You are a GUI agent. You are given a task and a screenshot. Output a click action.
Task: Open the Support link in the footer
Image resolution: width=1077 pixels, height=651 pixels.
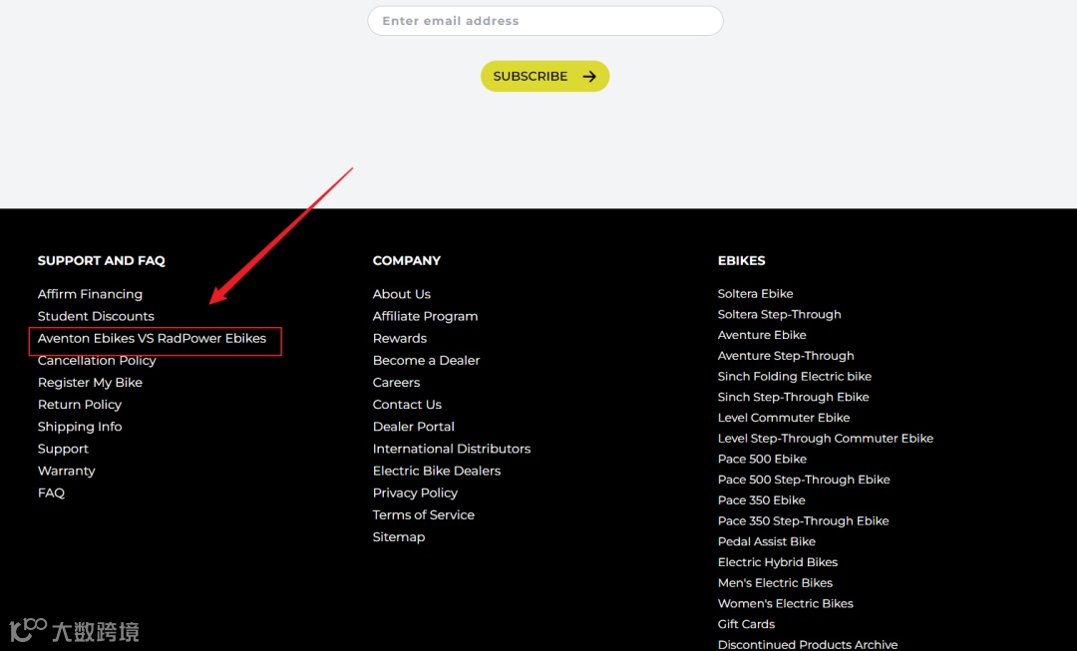click(x=63, y=449)
